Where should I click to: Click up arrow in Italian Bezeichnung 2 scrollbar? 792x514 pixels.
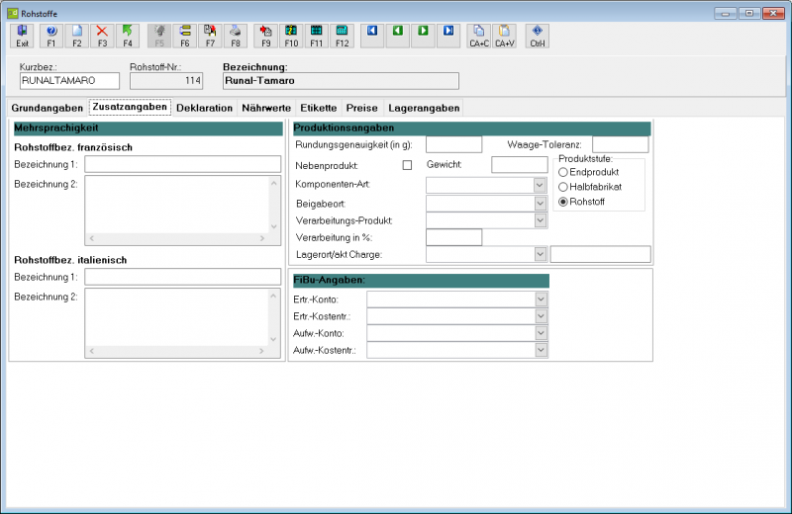point(274,296)
